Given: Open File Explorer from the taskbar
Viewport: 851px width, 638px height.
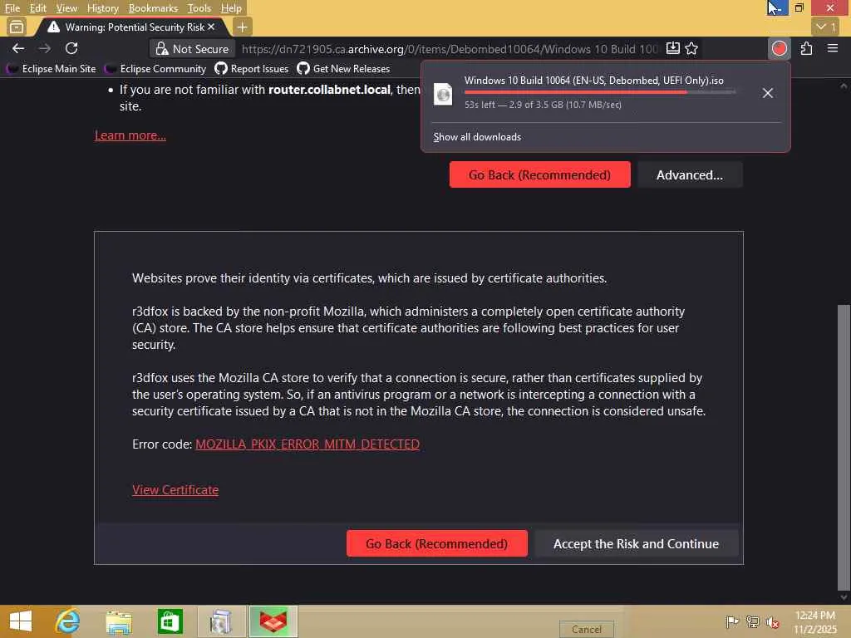Looking at the screenshot, I should pyautogui.click(x=119, y=621).
